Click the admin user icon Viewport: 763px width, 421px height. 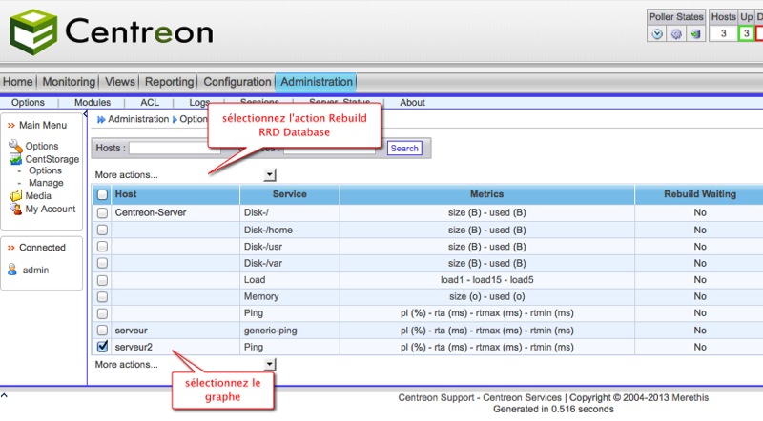tap(12, 270)
